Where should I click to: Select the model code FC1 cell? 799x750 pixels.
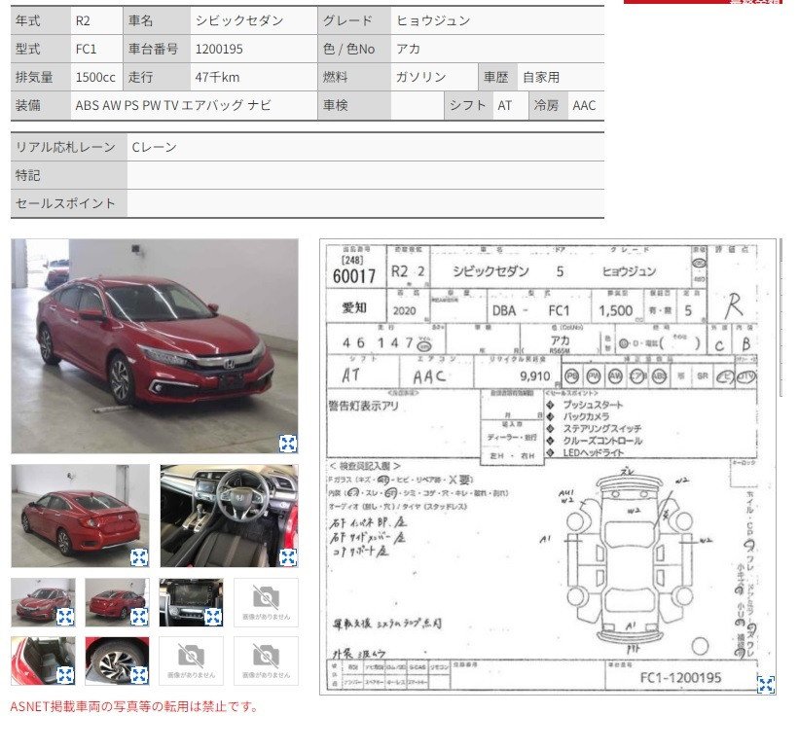[96, 49]
